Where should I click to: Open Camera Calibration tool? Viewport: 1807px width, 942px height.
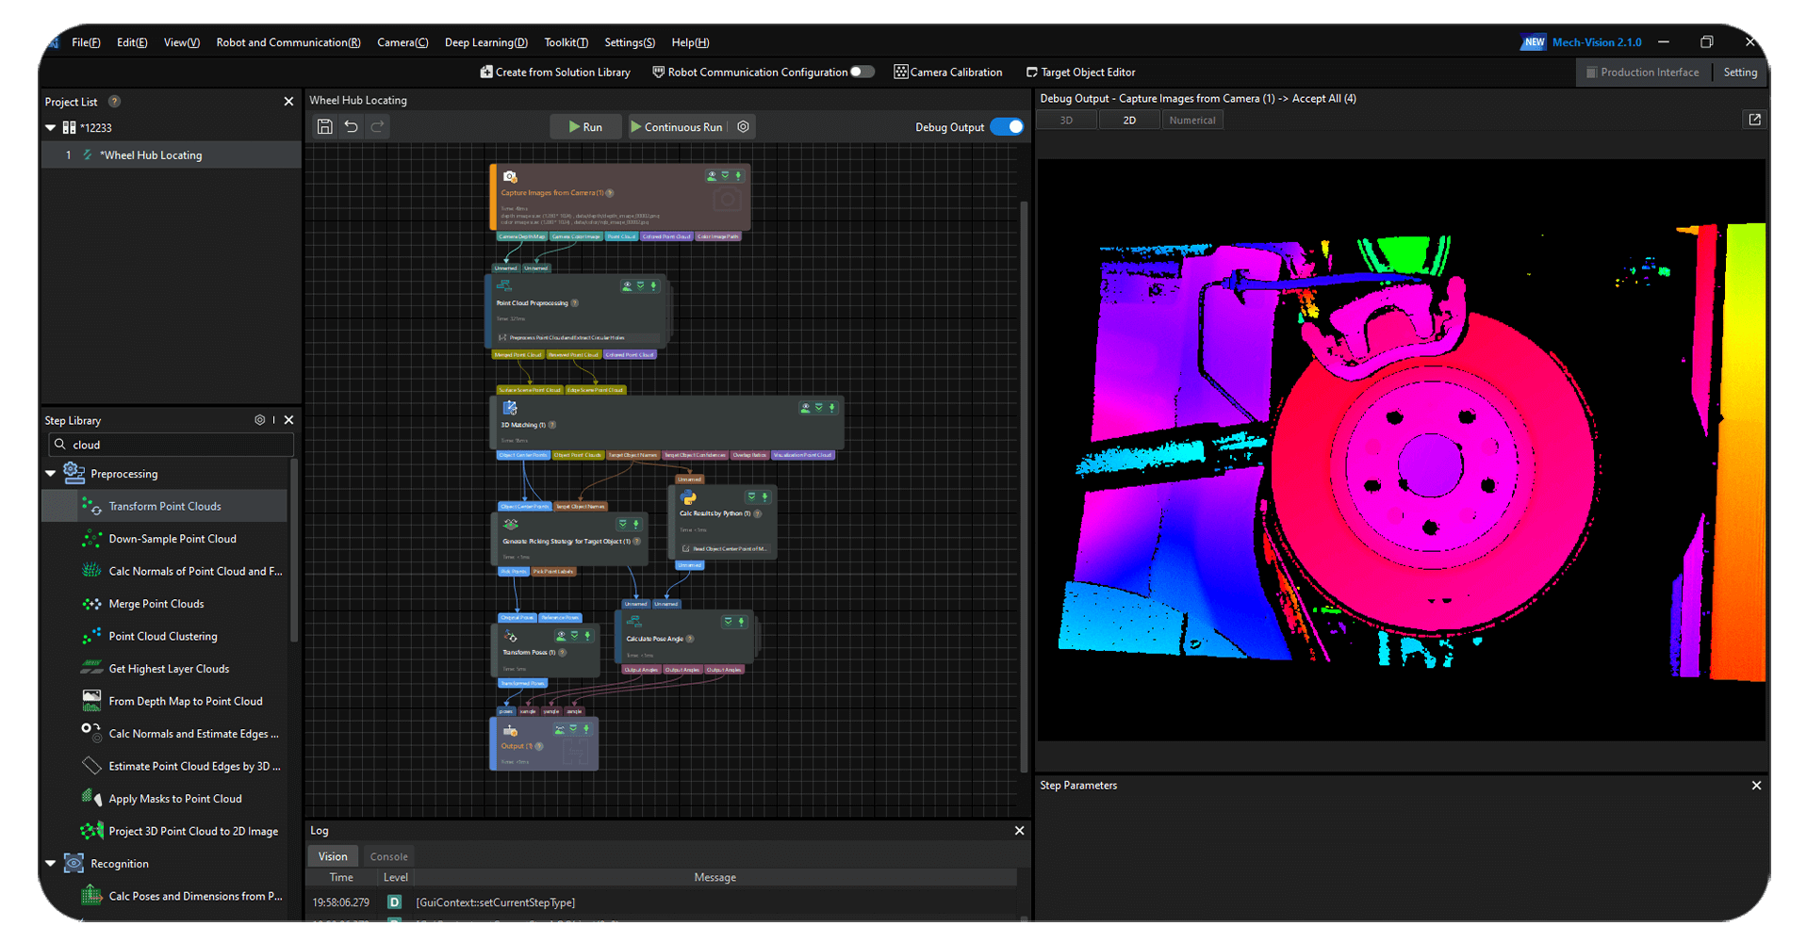[x=947, y=73]
